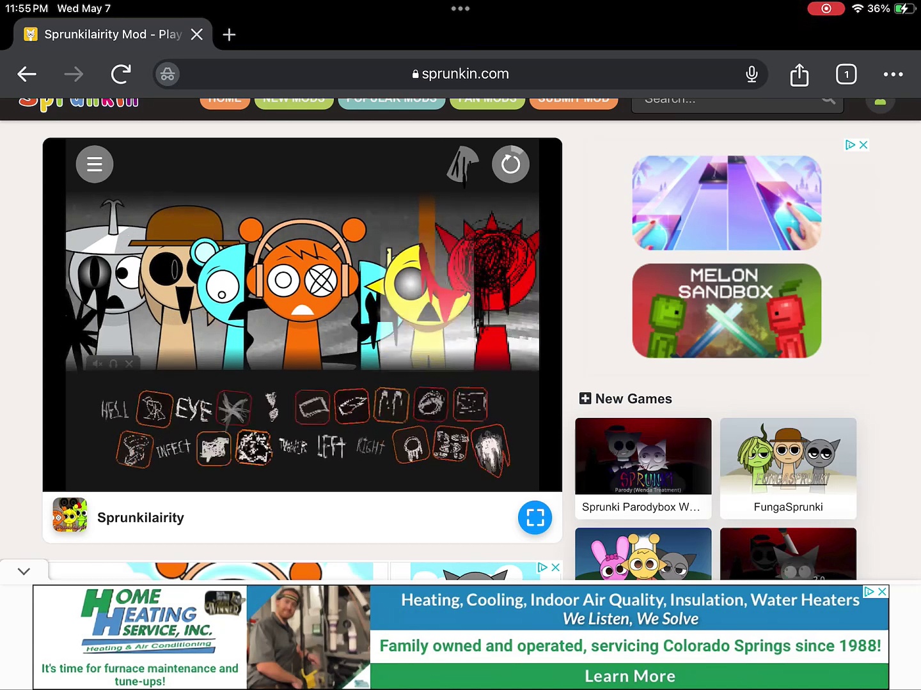Pick the LEFT sound label
The height and width of the screenshot is (690, 921).
click(331, 447)
